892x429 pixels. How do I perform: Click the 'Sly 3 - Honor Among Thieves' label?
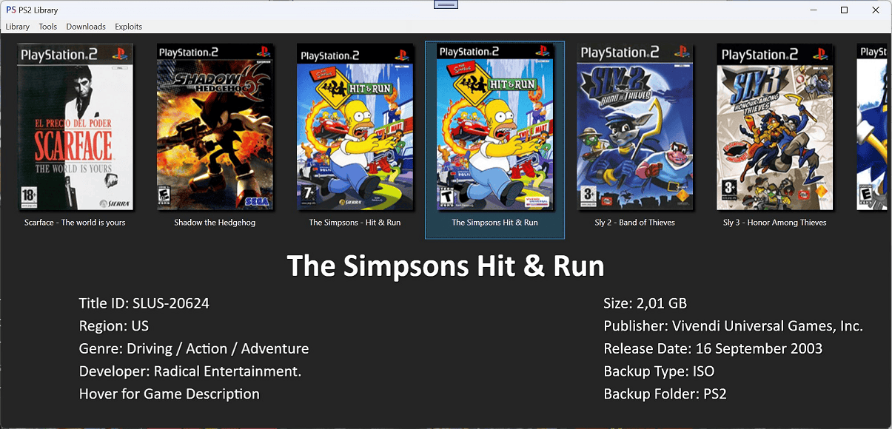(774, 223)
